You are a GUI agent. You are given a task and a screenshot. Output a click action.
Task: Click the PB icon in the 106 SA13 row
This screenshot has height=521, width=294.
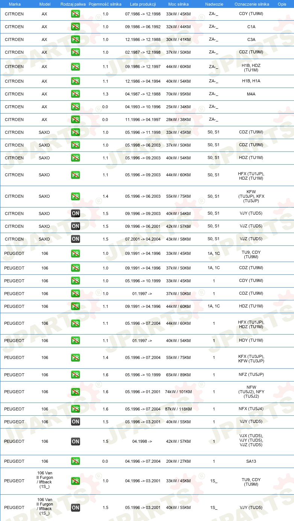pos(76,461)
